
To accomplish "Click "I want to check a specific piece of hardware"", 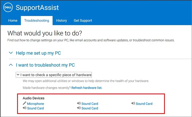I will pyautogui.click(x=56, y=75).
